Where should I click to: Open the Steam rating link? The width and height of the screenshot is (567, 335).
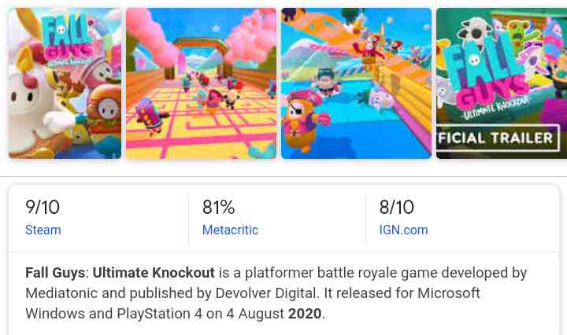coord(43,230)
